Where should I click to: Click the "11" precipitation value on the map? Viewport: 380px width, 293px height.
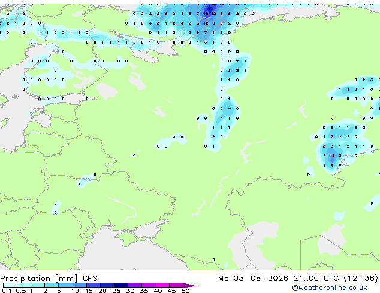(332, 156)
